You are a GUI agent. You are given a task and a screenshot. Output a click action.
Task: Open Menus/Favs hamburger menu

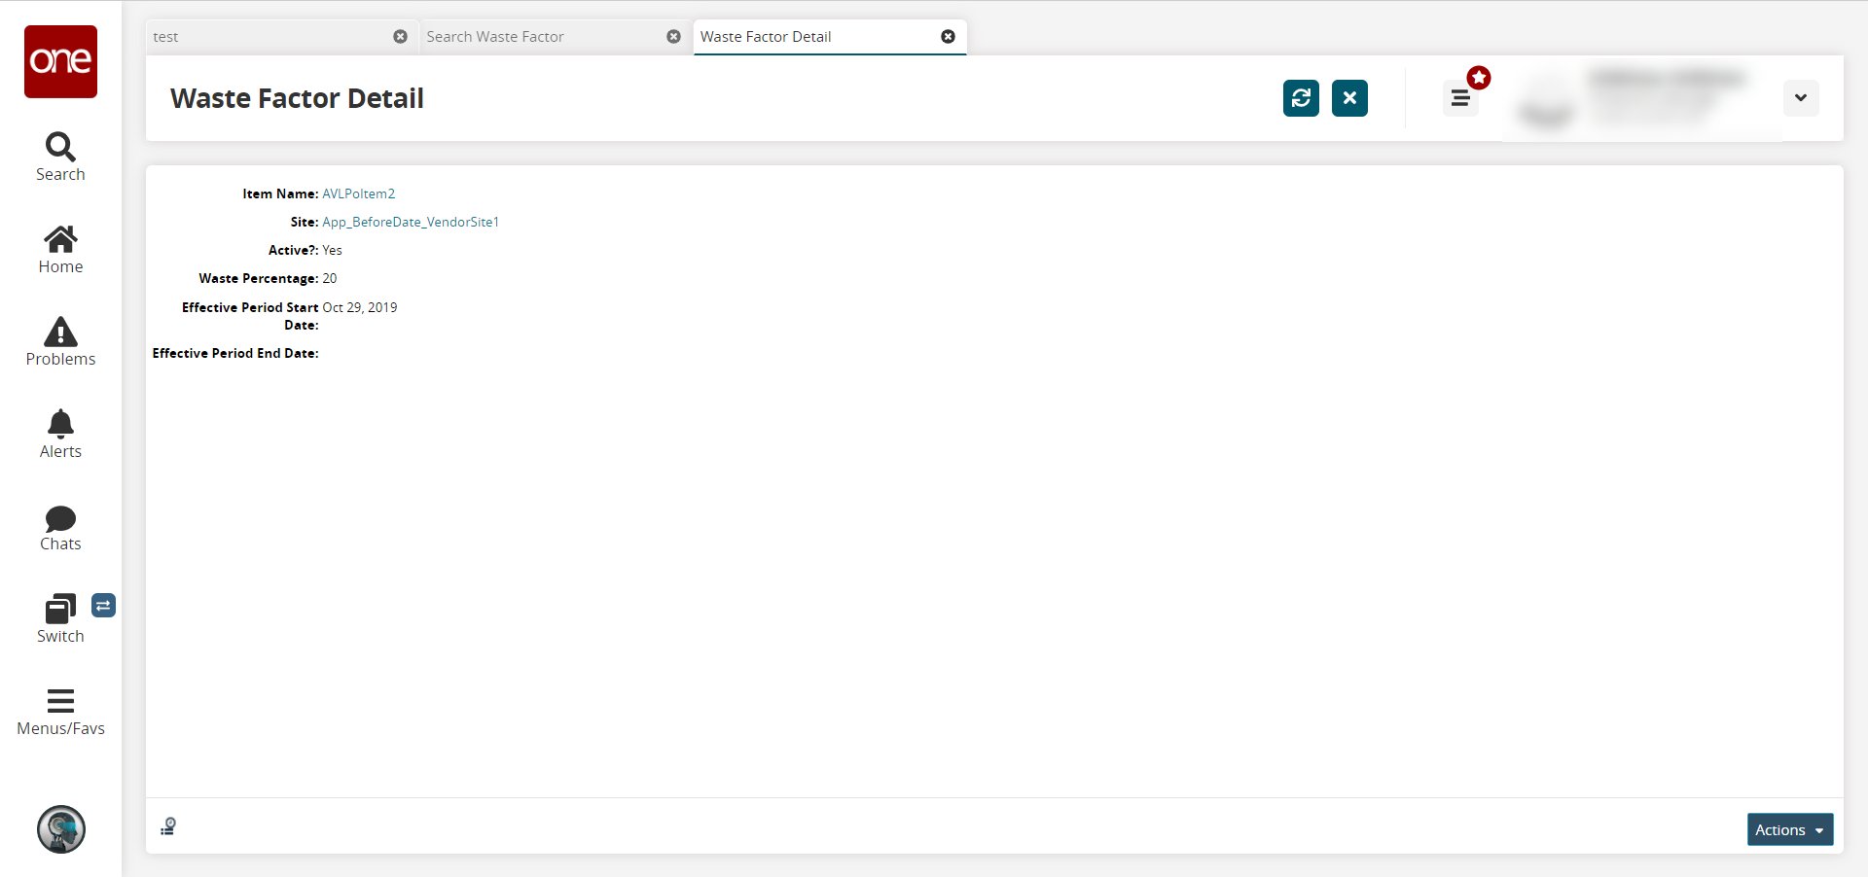click(60, 713)
